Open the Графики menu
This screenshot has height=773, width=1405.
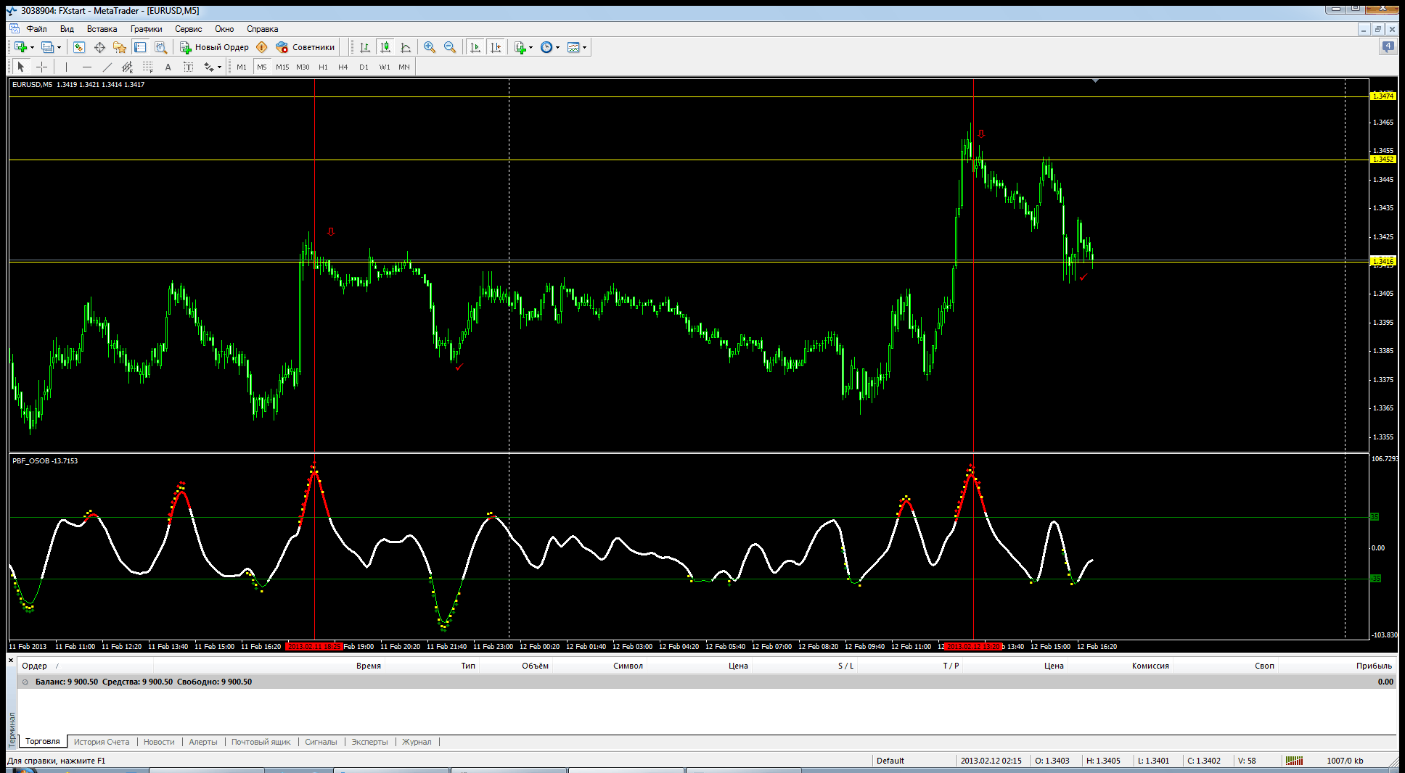(x=147, y=29)
